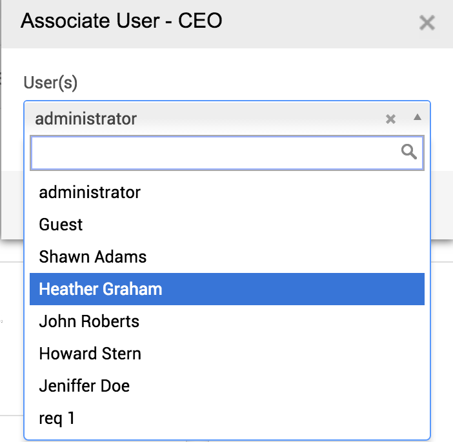Click the selected administrator combo box
This screenshot has width=453, height=442.
point(194,119)
